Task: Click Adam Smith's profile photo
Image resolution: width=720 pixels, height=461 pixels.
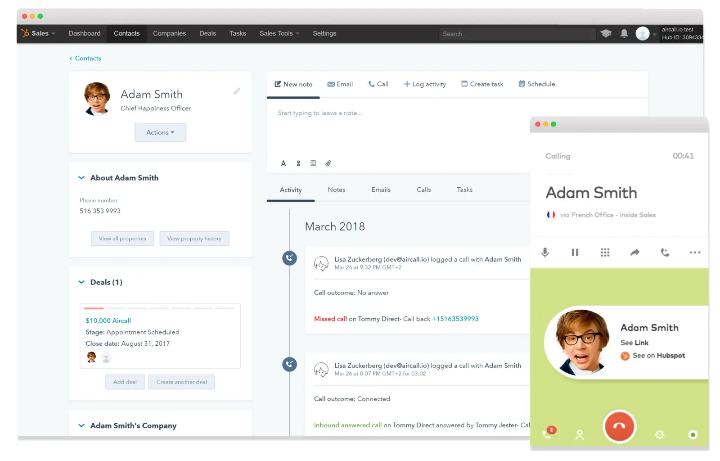Action: (x=96, y=99)
